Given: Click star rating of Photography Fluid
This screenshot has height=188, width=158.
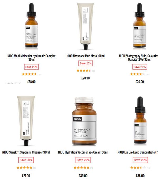Looking at the screenshot, I should click(x=137, y=74).
